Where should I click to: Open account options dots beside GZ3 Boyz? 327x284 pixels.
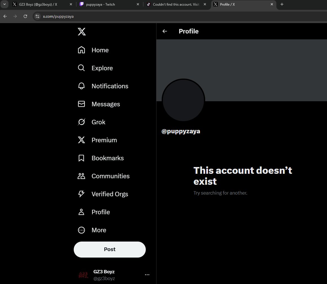(x=147, y=275)
